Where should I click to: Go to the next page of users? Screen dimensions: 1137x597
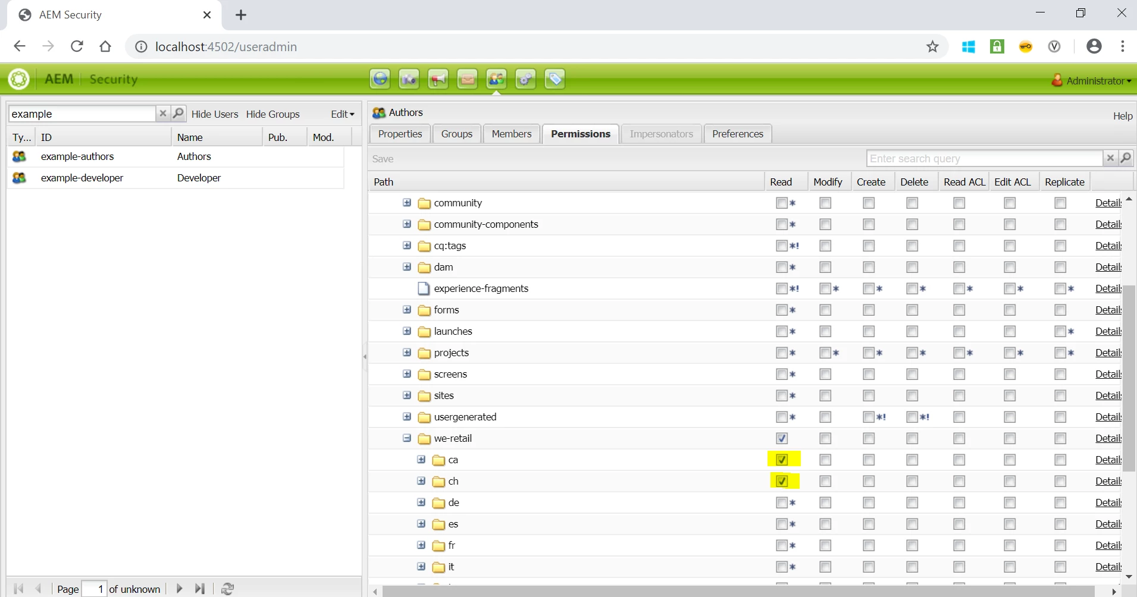(180, 589)
